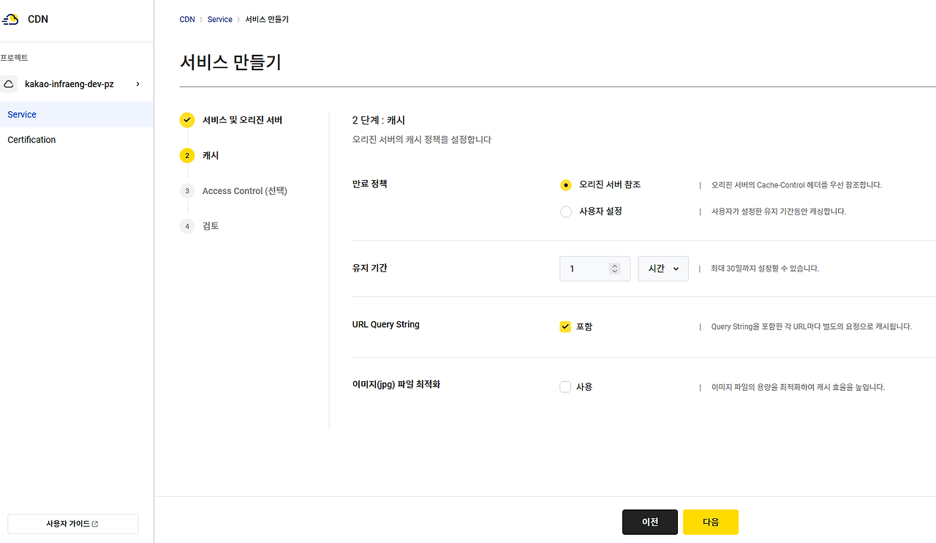Expand the kakao-infraeng-dev-pz project chevron
936x543 pixels.
137,83
